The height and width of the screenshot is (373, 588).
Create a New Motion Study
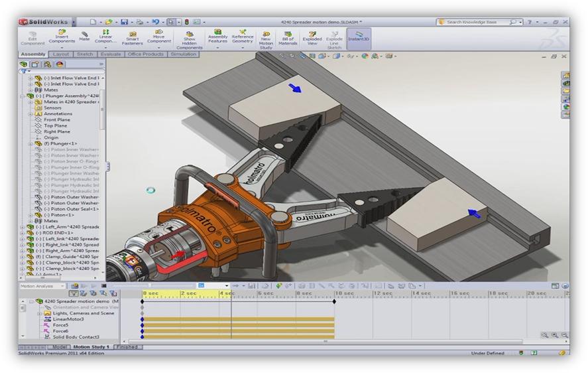click(266, 40)
